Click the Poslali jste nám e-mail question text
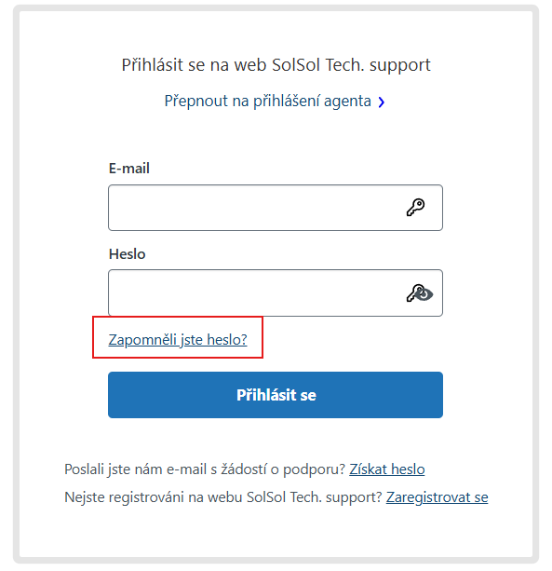Viewport: 552px width, 571px height. tap(205, 469)
